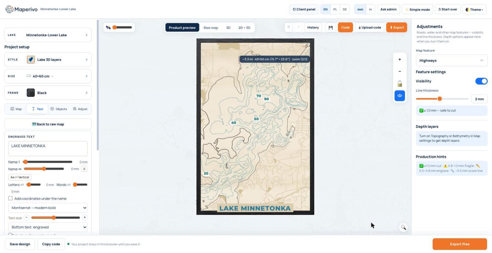The width and height of the screenshot is (492, 253).
Task: Expand the Lake Minnetonka-Lower Lake selector
Action: click(x=48, y=35)
